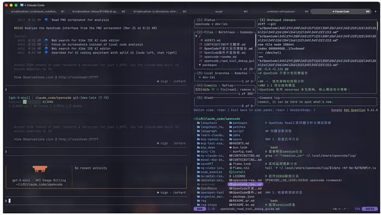Click the rag-steps folder icon
Image resolution: width=381 pixels, height=215 pixels.
click(198, 205)
